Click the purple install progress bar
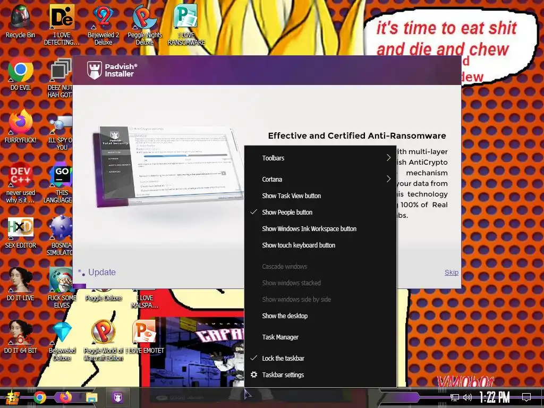Viewport: 544px width, 408px height. click(80, 286)
